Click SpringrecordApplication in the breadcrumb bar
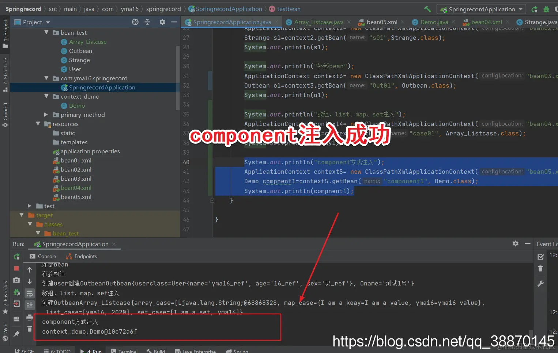The image size is (558, 353). 225,9
